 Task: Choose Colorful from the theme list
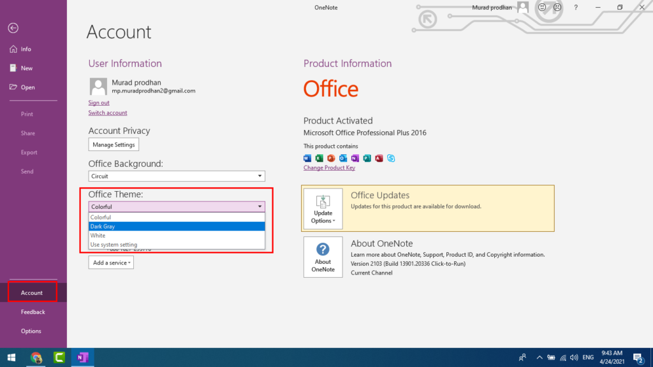point(177,217)
